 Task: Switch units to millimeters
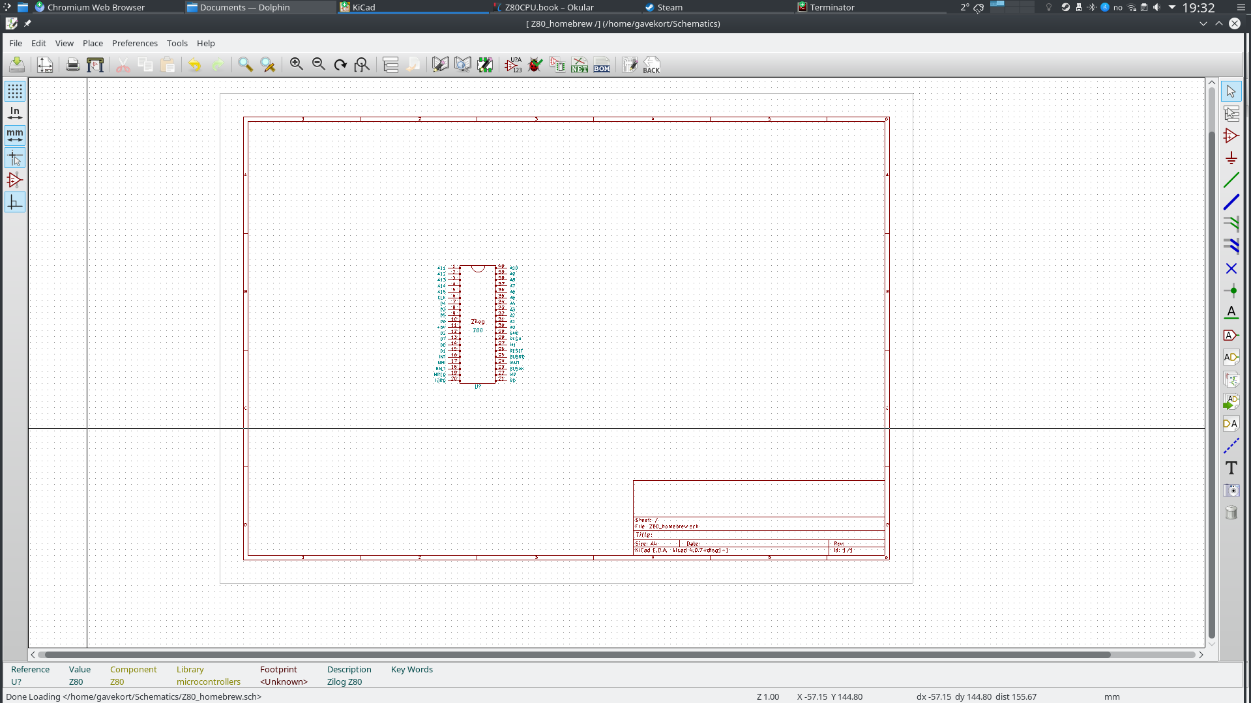click(14, 136)
